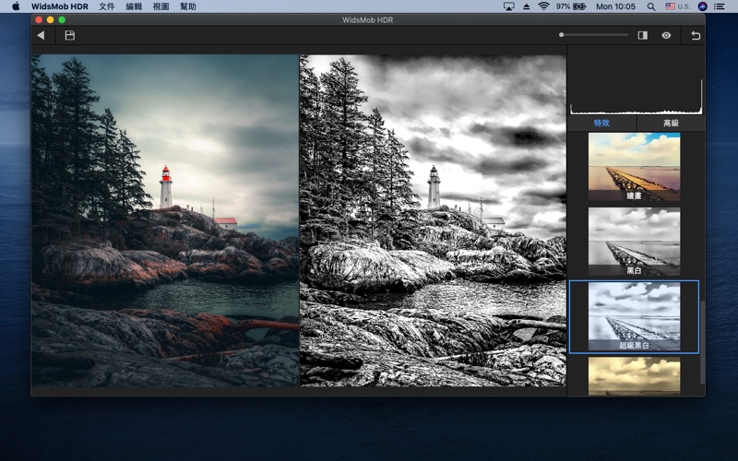Click the Wi-Fi status icon
The width and height of the screenshot is (738, 461).
543,6
